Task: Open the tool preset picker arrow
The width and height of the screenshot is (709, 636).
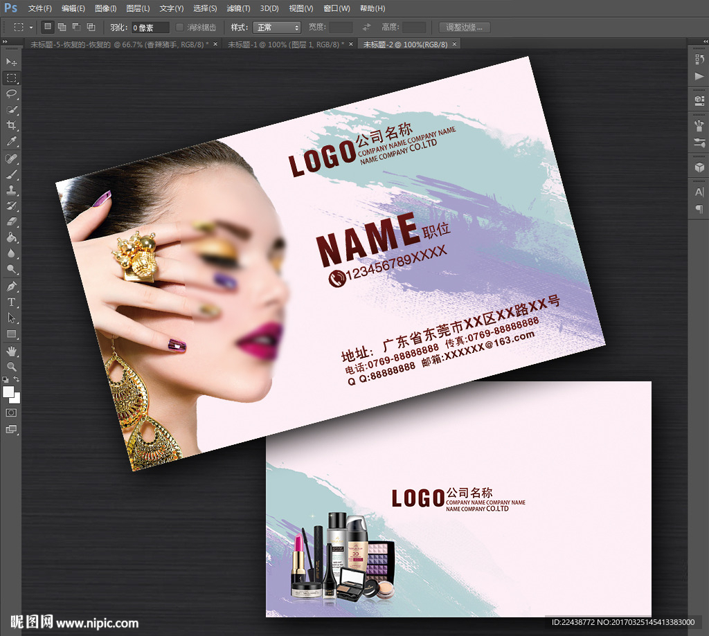Action: pos(31,28)
